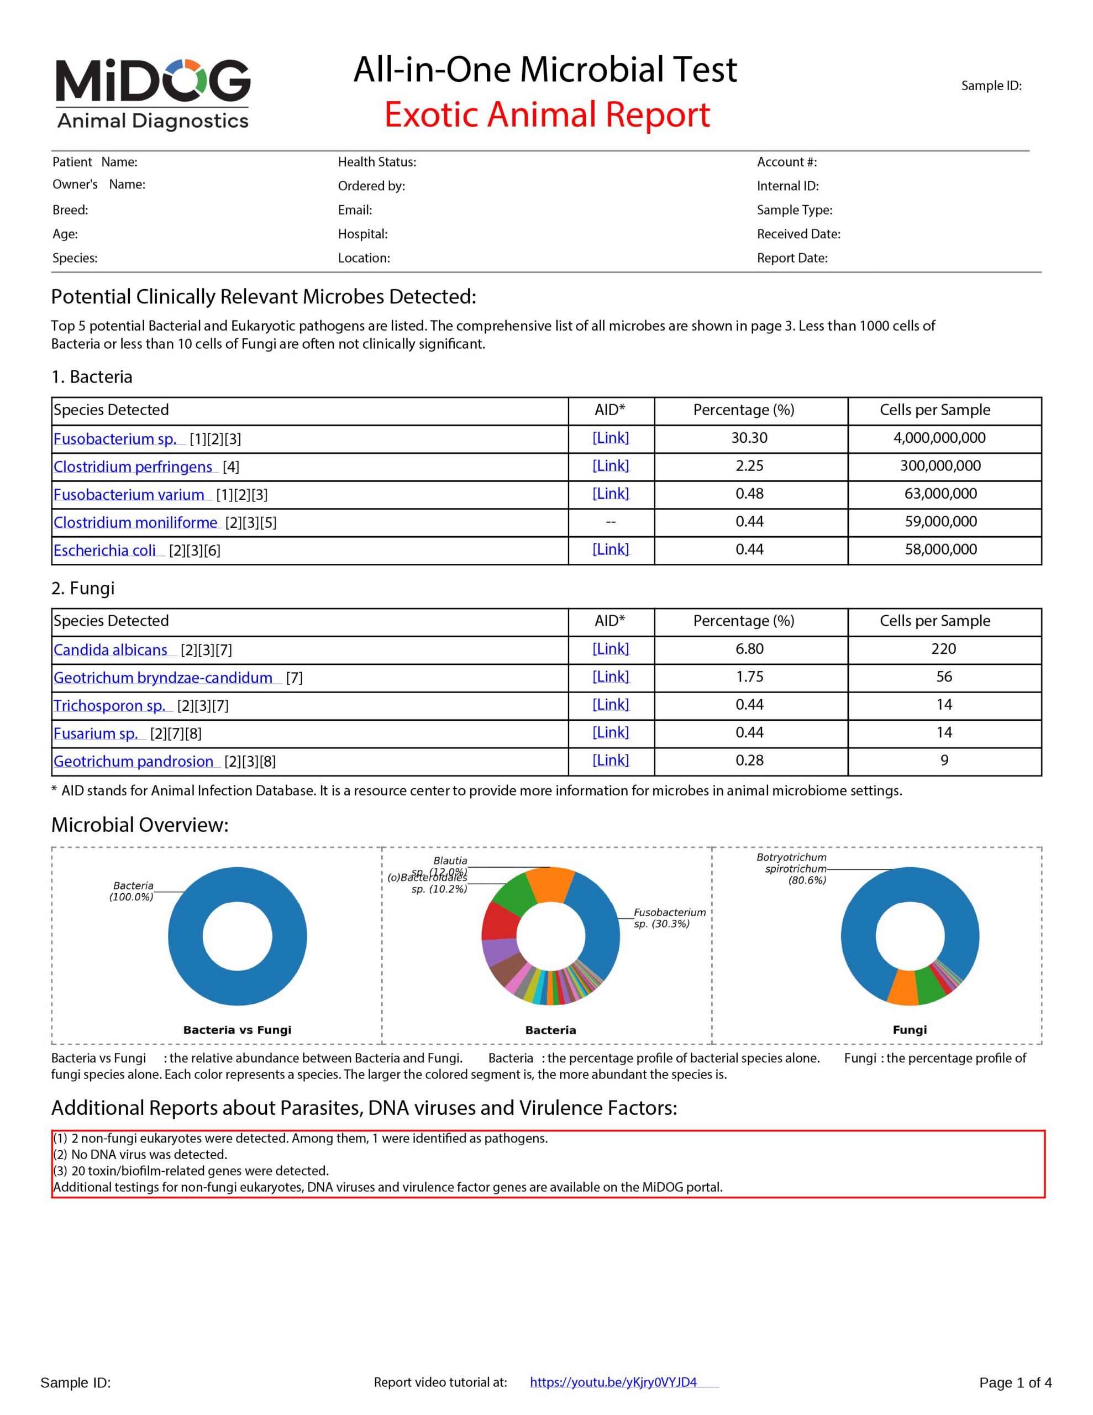This screenshot has width=1093, height=1415.
Task: Click the '4,000,000,000' cells per sample value
Action: coord(939,438)
